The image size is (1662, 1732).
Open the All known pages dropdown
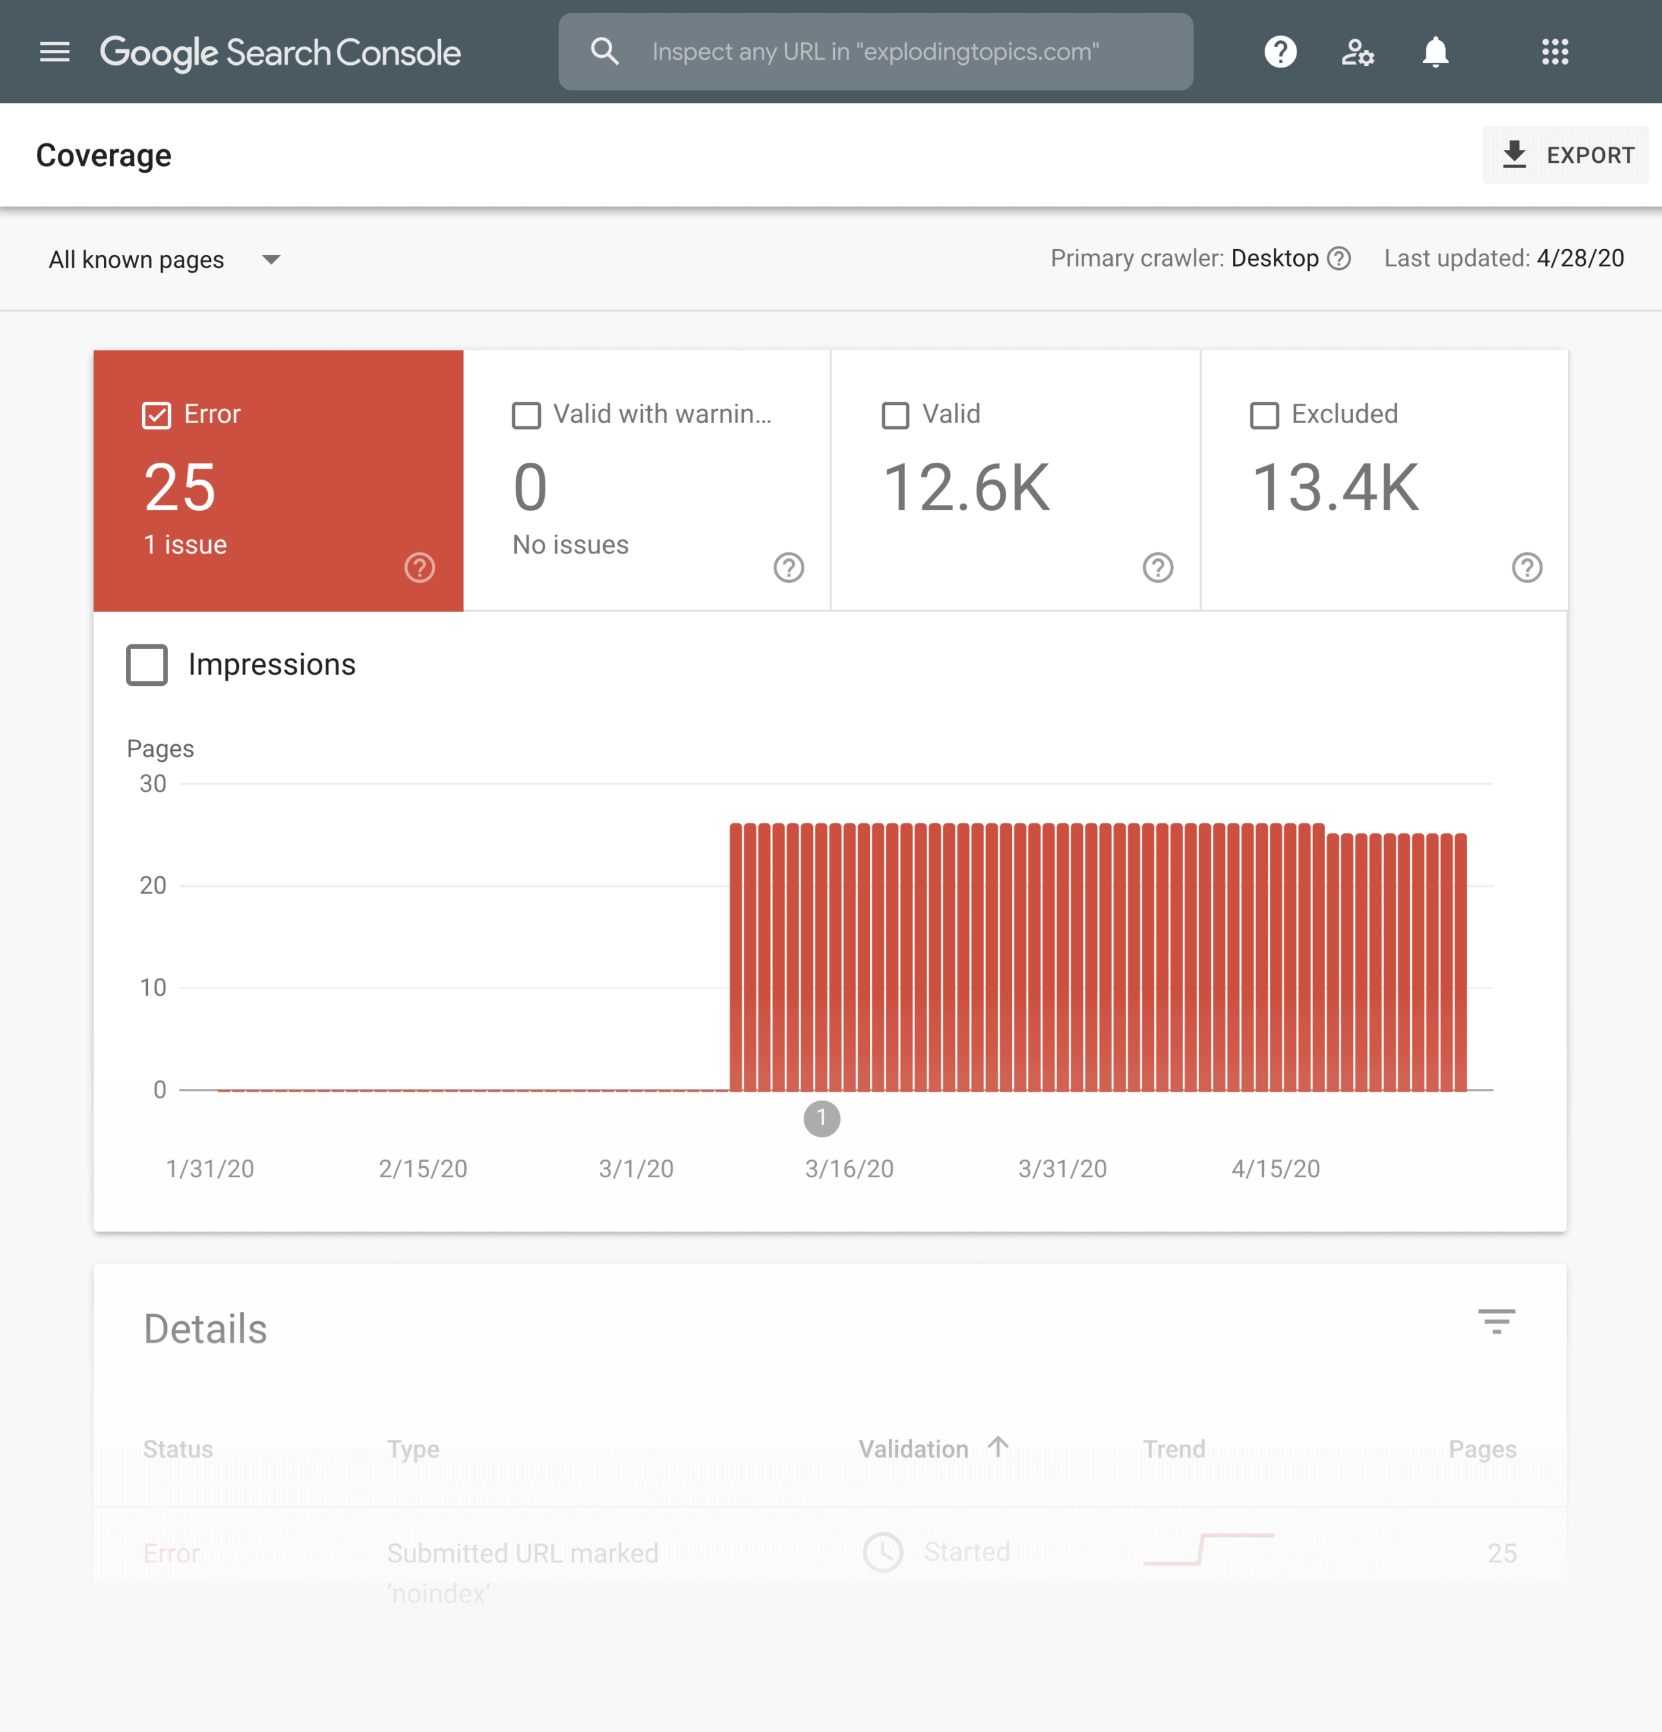point(164,259)
